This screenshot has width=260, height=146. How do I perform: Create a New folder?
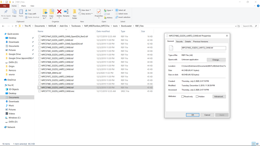[75, 14]
